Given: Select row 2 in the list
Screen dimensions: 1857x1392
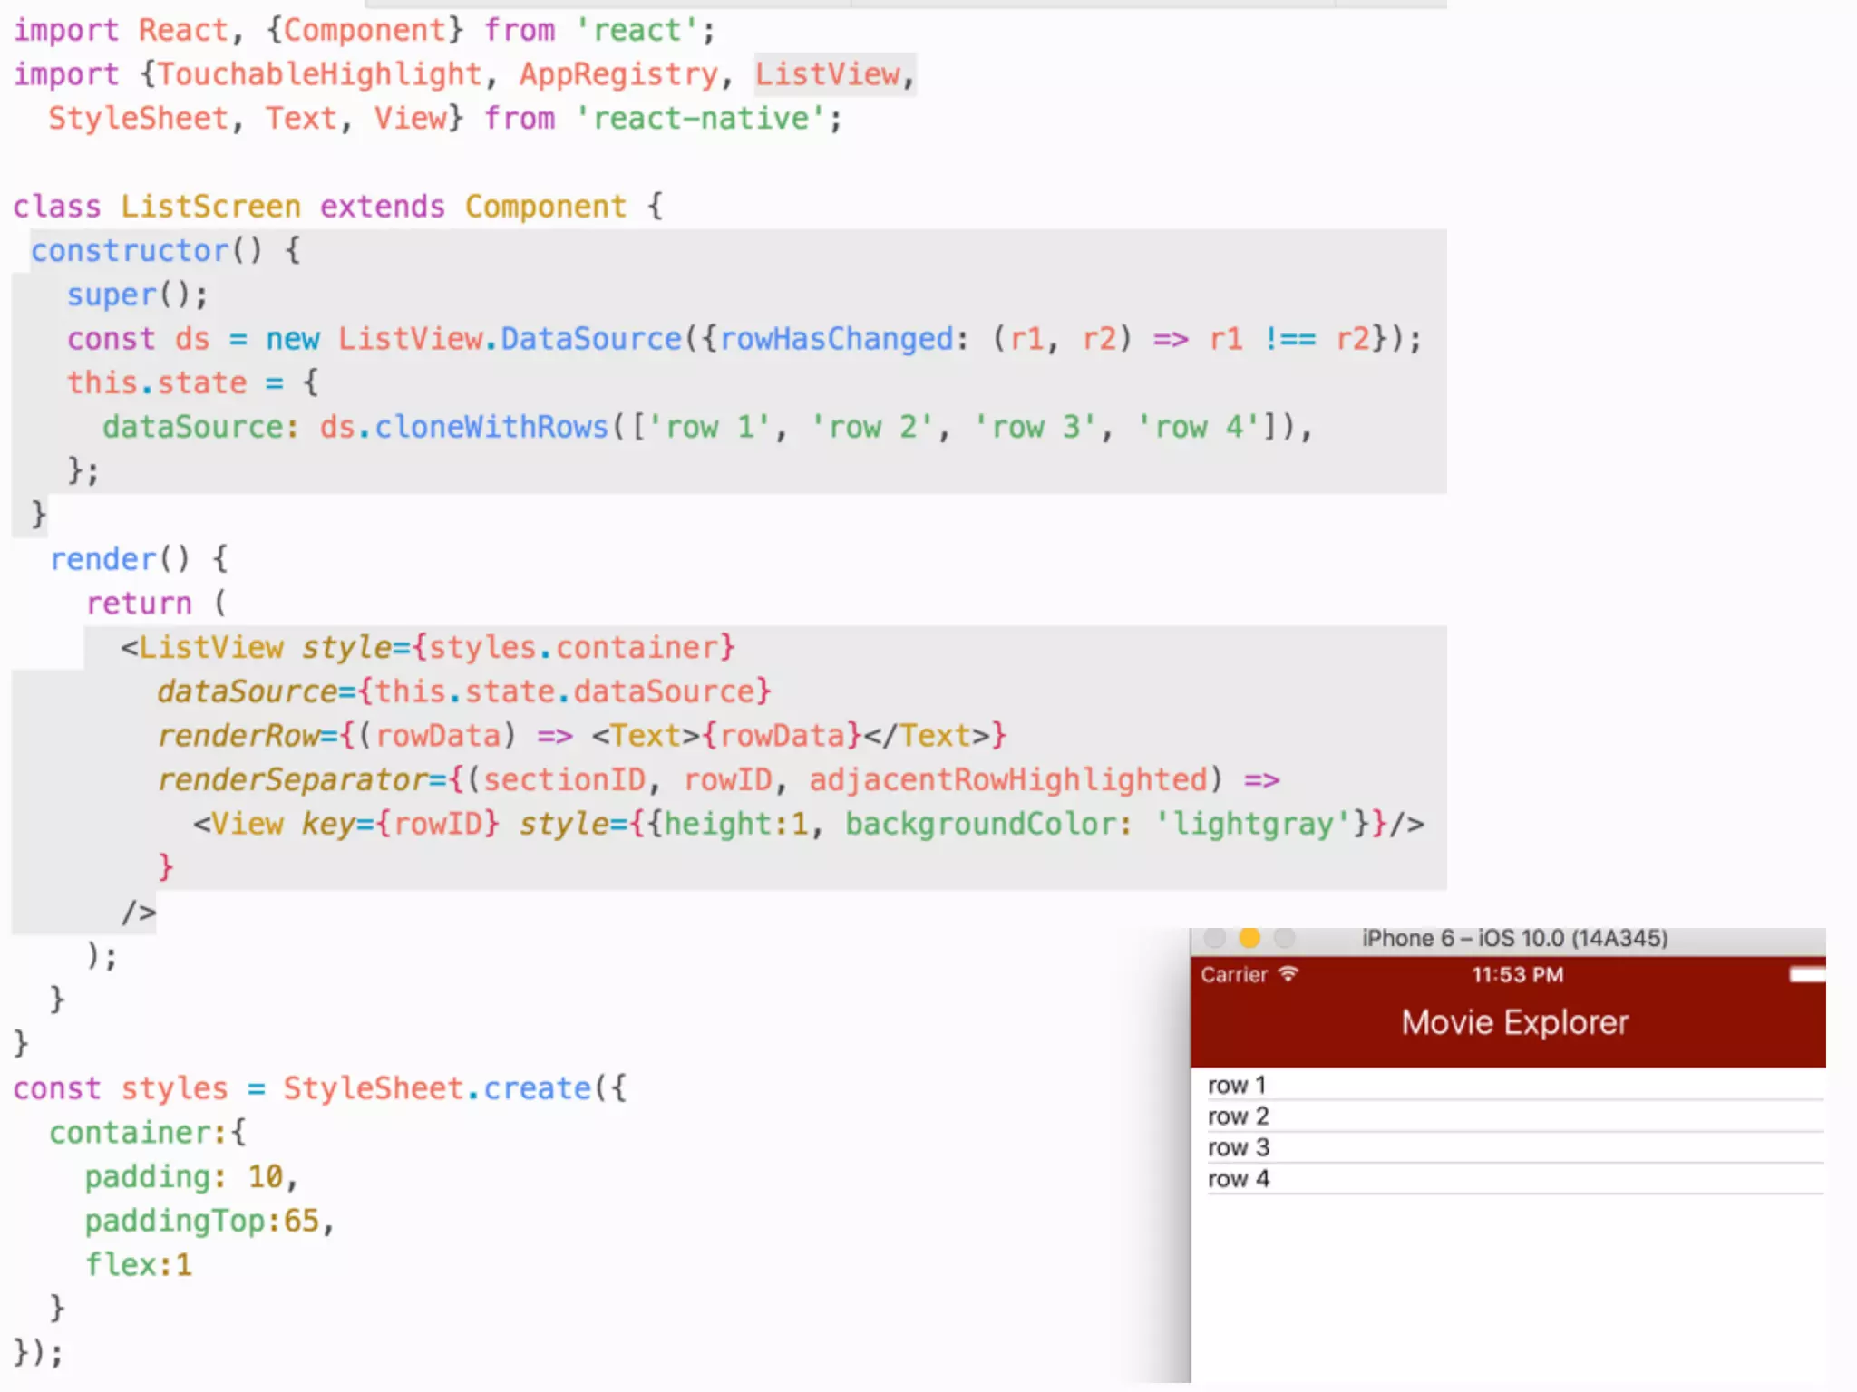Looking at the screenshot, I should click(1238, 1116).
